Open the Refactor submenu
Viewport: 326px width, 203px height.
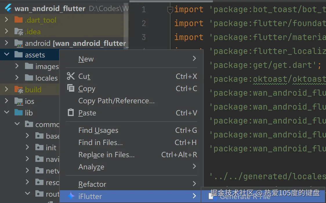point(131,184)
